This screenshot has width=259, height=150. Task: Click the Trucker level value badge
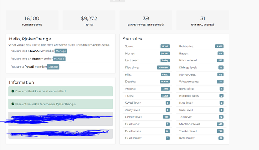[x=220, y=131]
